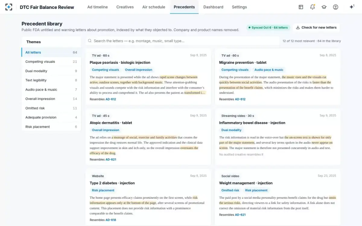Switch to the Ad timeline tab
The height and width of the screenshot is (226, 362).
(x=97, y=7)
